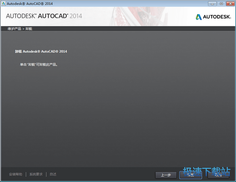Click the heading 卸载 Autodesk AutoCAD 2014
236x182 pixels.
click(41, 51)
